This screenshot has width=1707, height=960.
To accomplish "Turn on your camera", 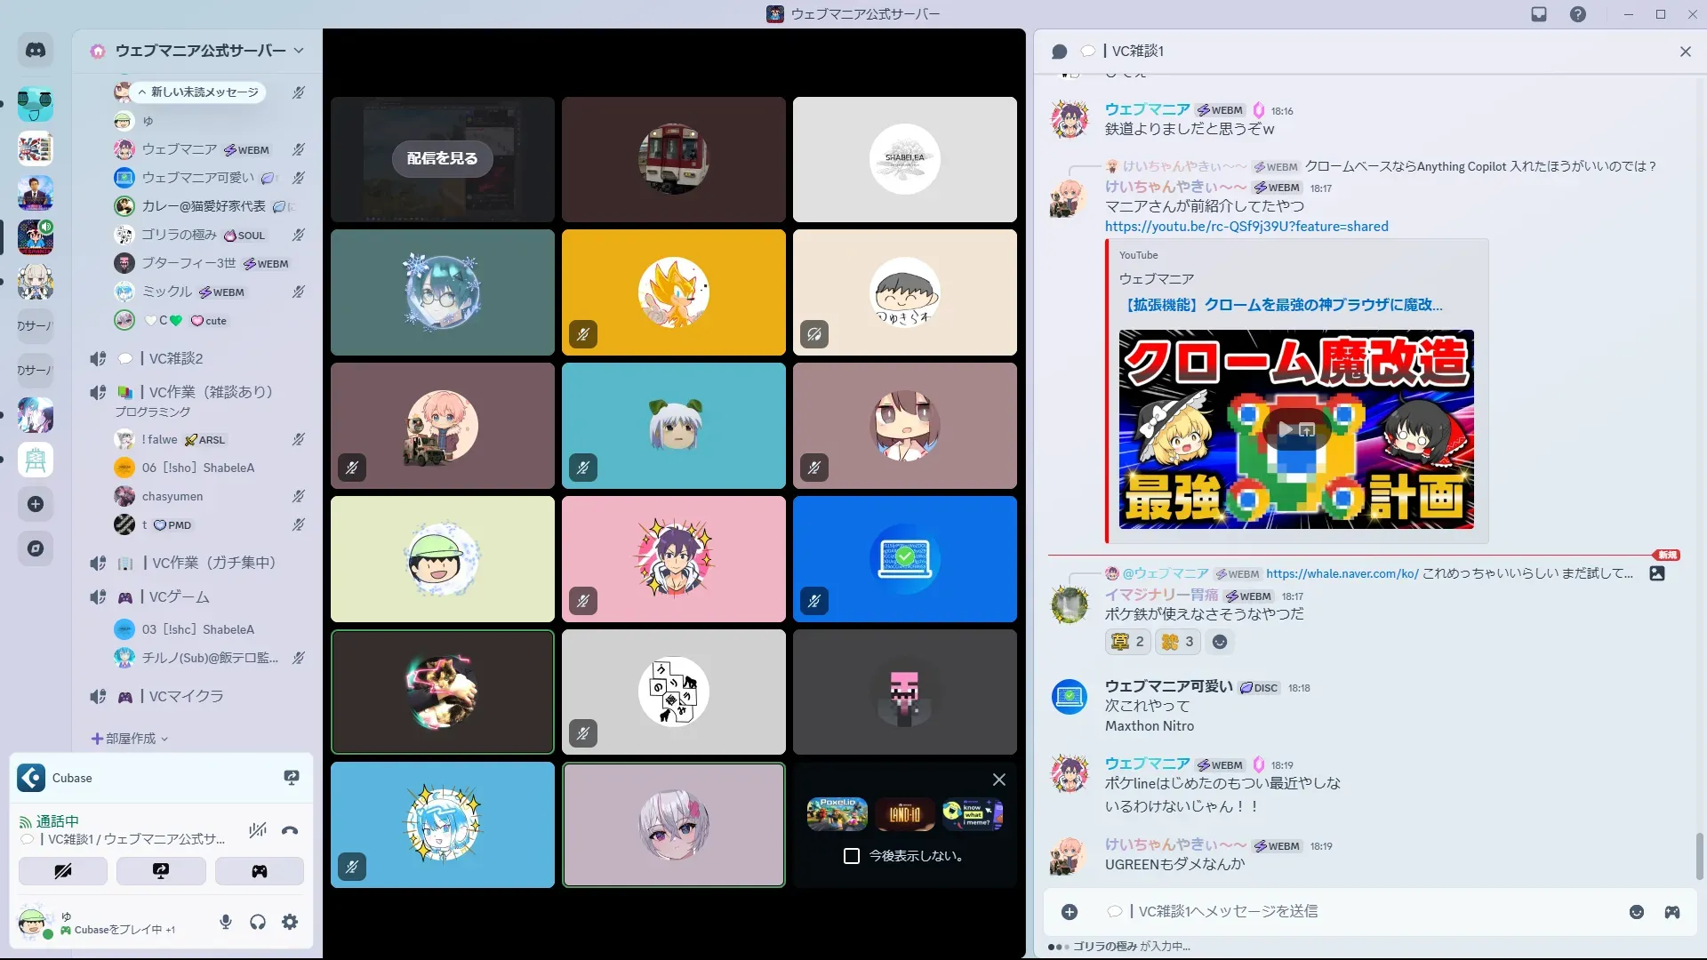I will 63,871.
